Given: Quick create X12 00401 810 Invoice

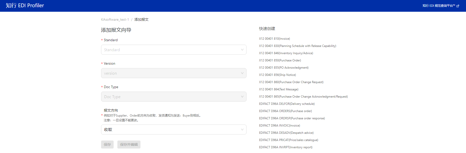Looking at the screenshot, I should (x=274, y=39).
